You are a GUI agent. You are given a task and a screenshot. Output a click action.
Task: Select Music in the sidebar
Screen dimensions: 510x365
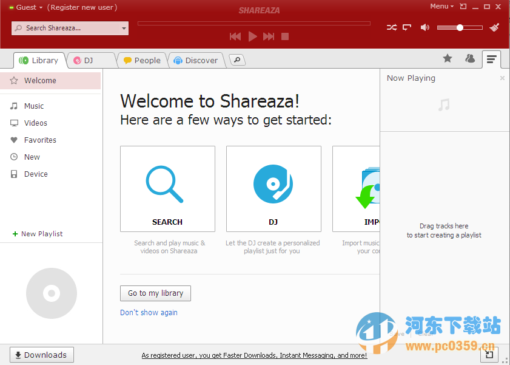click(34, 106)
